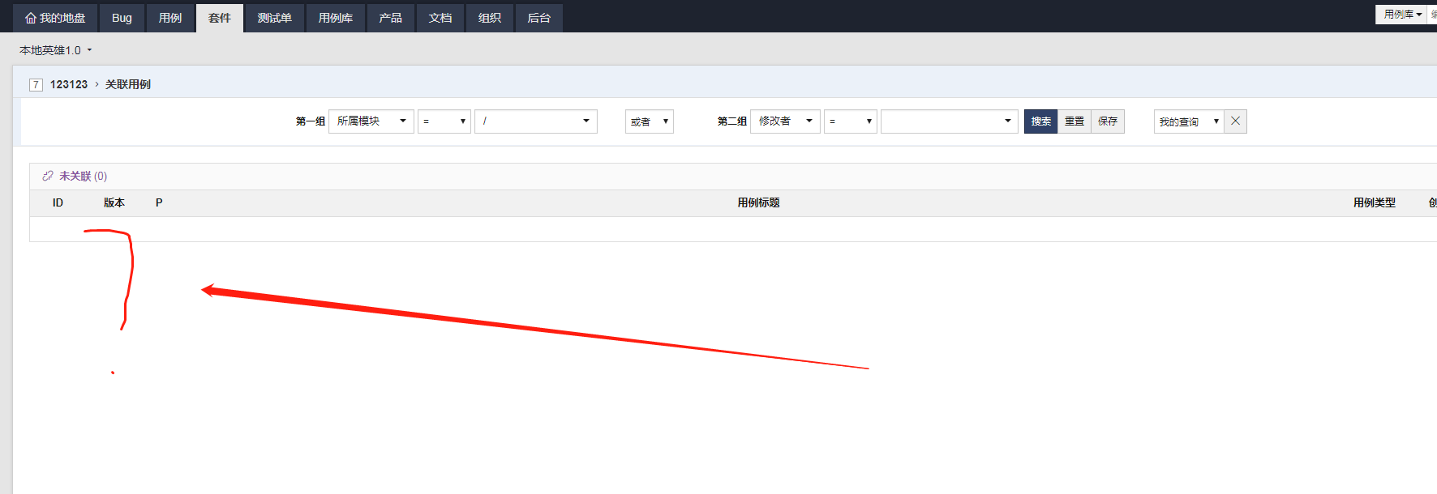Go to 测试单 tab
Viewport: 1437px width, 494px height.
coord(275,18)
